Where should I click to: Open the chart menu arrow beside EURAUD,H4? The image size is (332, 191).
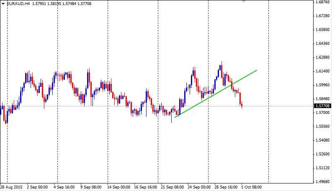click(x=3, y=4)
